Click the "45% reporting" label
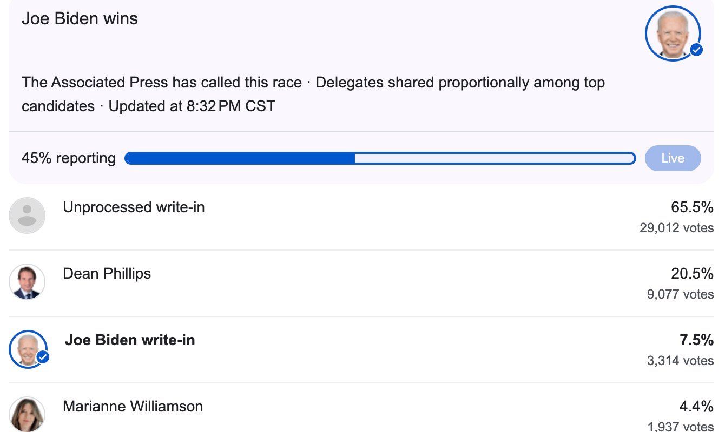Screen dimensions: 725x432 point(69,158)
